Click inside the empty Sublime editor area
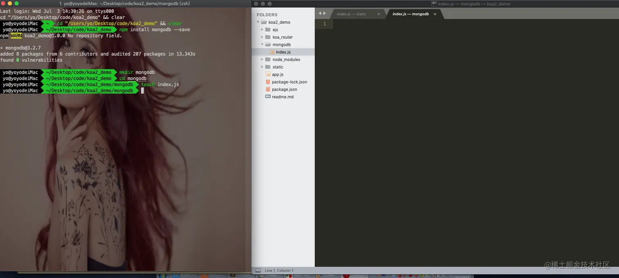This screenshot has height=278, width=619. [x=475, y=143]
